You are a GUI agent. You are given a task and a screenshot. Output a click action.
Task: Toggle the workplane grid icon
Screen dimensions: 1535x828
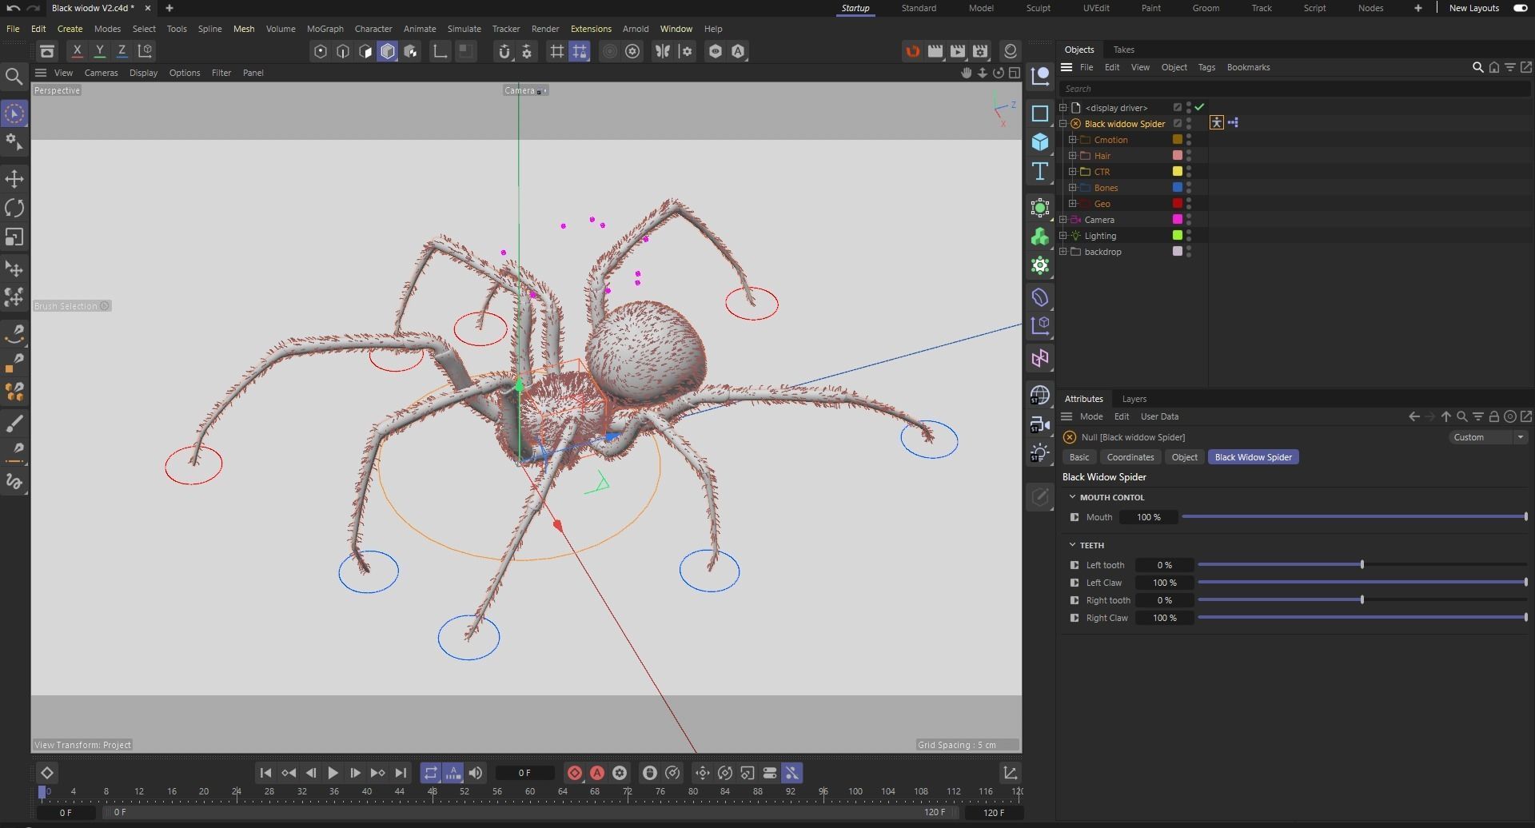(x=557, y=51)
